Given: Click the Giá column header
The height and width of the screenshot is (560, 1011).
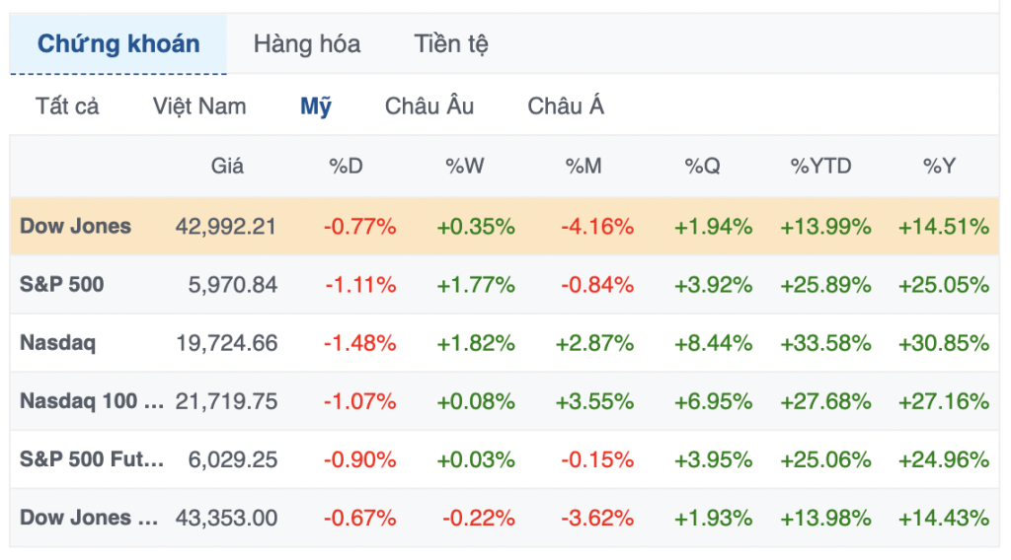Looking at the screenshot, I should coord(227,166).
